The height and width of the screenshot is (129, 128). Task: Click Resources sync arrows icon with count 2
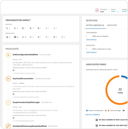[x=62, y=37]
